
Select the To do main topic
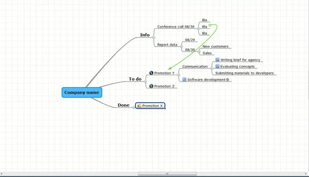click(135, 79)
